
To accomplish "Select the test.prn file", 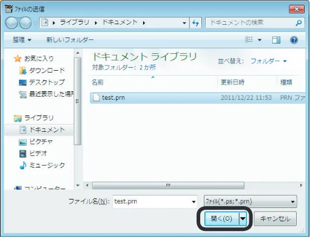I will 198,98.
